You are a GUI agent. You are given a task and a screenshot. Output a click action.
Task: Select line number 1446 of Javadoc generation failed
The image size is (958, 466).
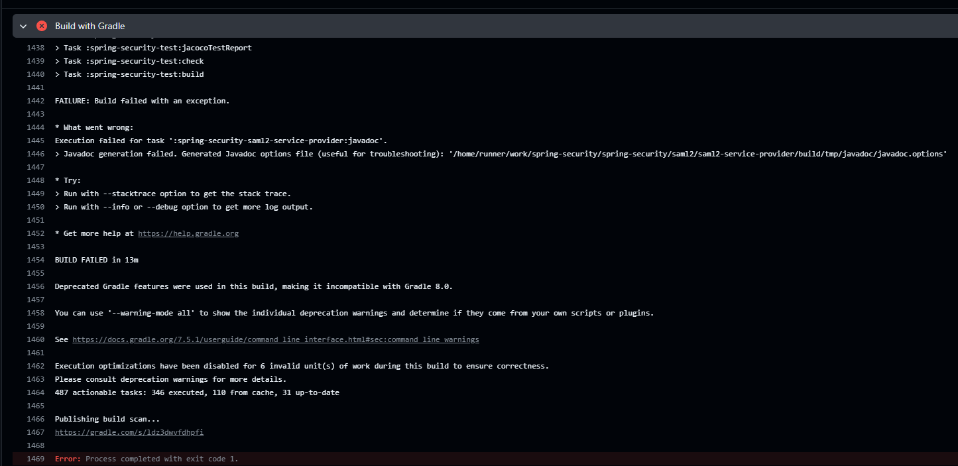click(35, 154)
